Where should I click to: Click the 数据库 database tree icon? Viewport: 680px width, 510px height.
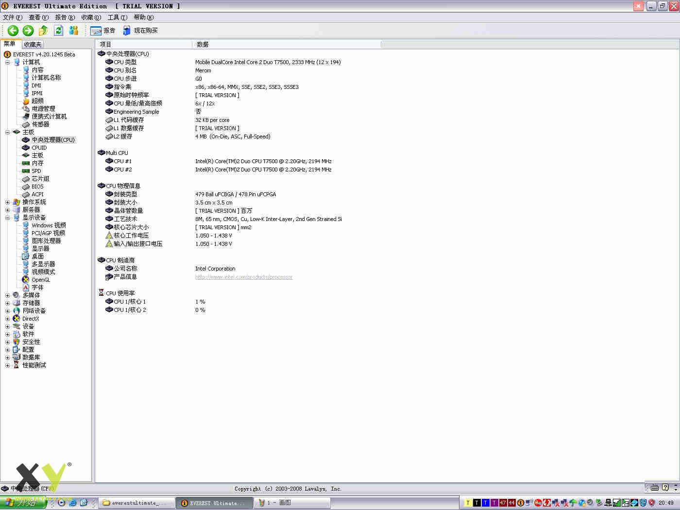(x=17, y=357)
